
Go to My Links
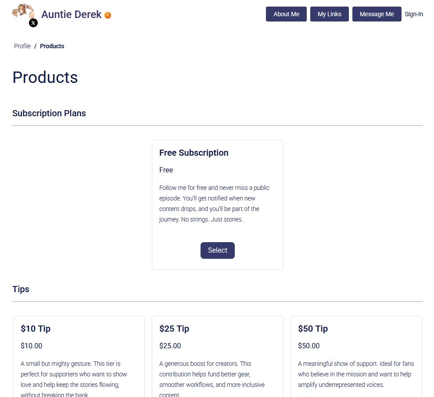(x=330, y=14)
